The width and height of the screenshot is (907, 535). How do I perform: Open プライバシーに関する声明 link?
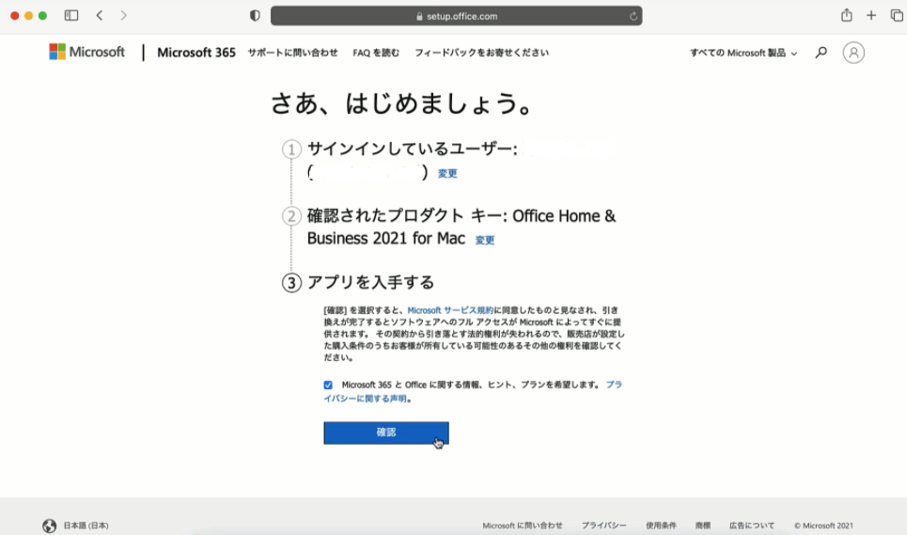coord(473,391)
